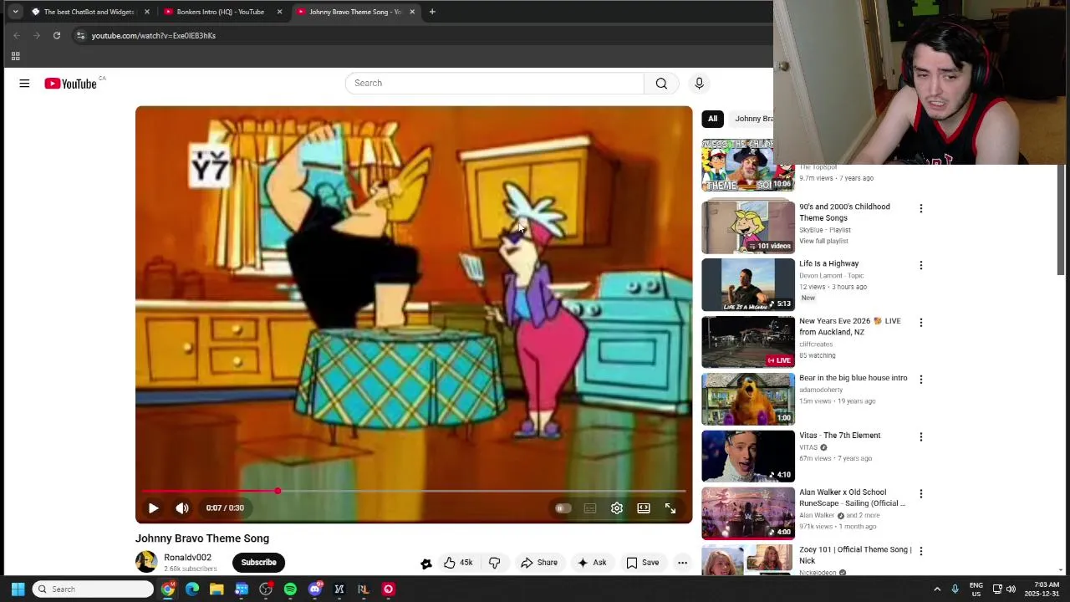The image size is (1070, 602).
Task: Ask about this video
Action: click(591, 563)
